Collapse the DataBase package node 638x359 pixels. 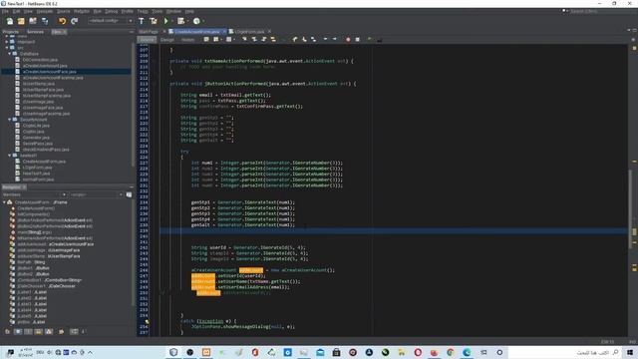[x=9, y=53]
